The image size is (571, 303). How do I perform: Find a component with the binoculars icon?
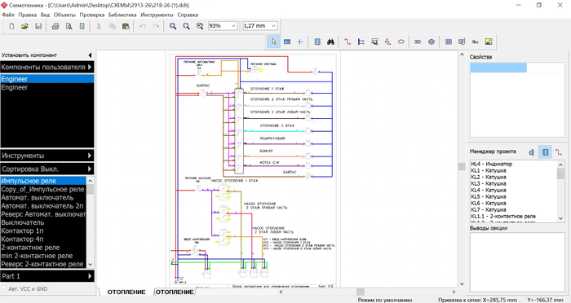(x=330, y=42)
